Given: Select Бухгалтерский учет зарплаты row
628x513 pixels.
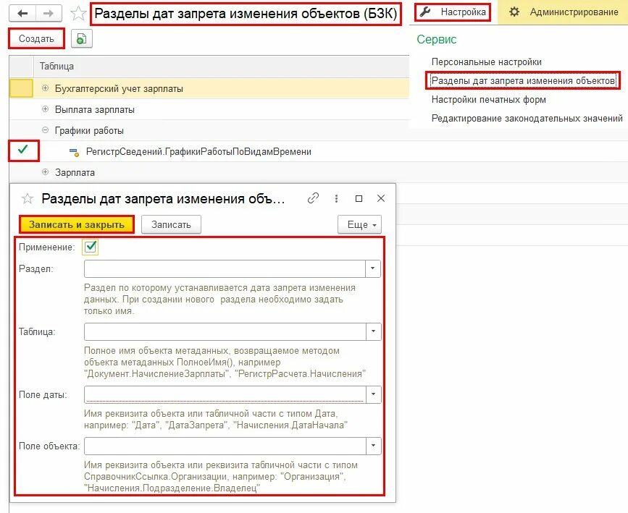Looking at the screenshot, I should pos(209,88).
